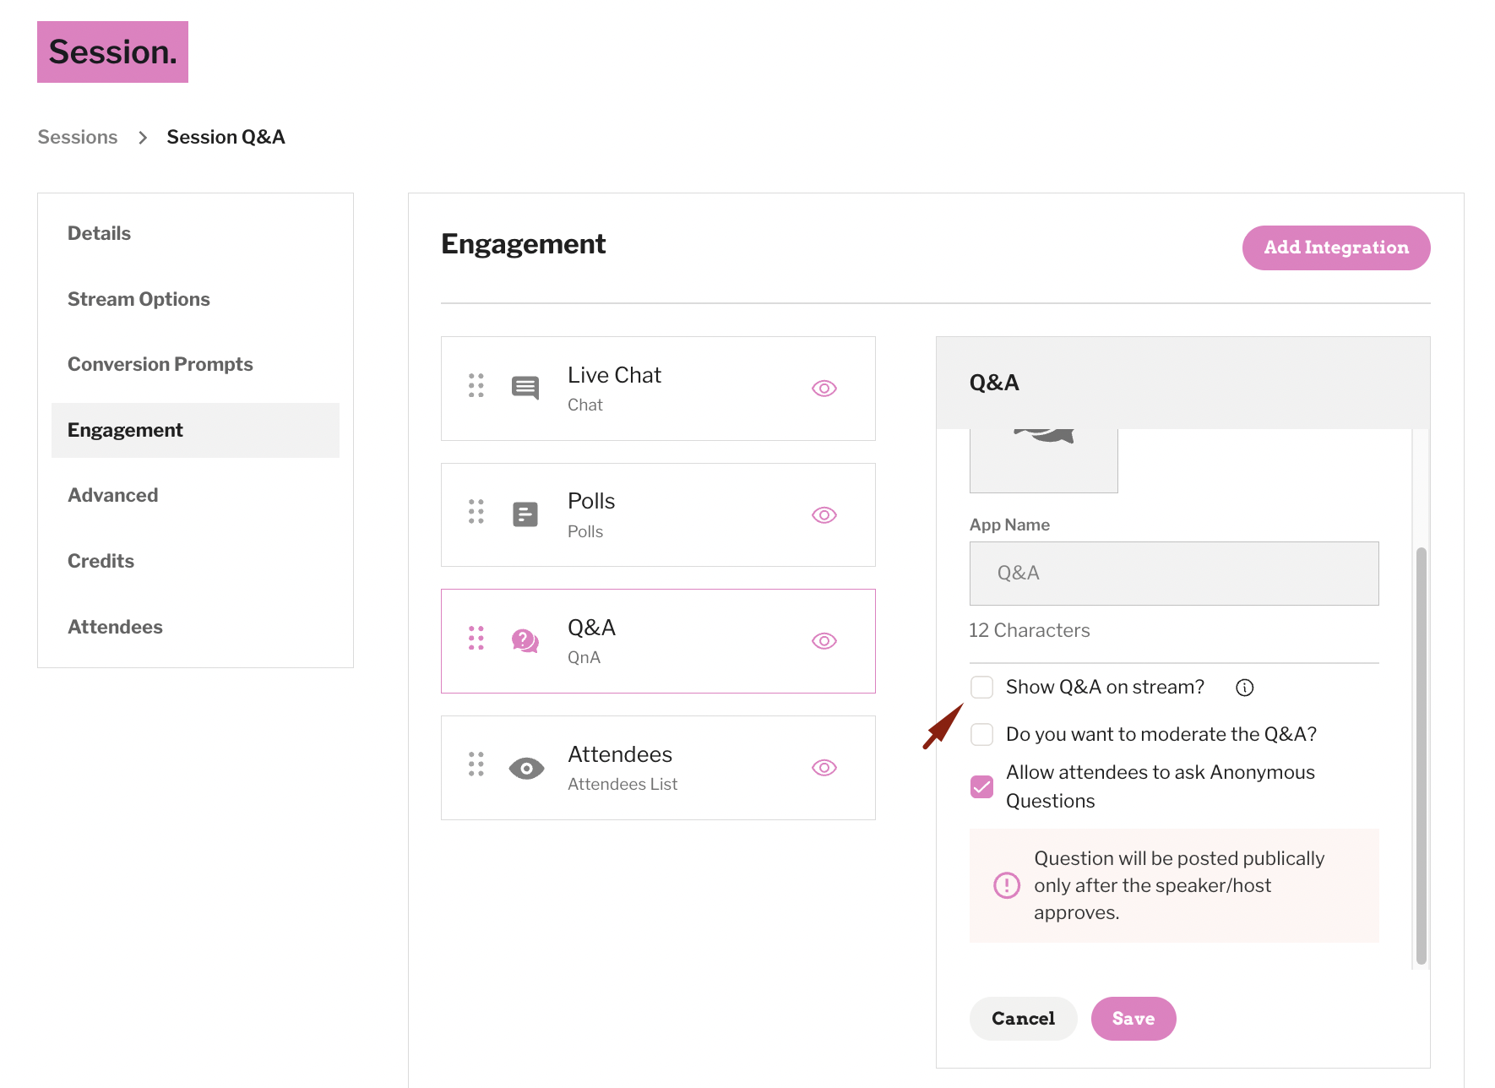1495x1088 pixels.
Task: Open the Credits section
Action: [x=101, y=561]
